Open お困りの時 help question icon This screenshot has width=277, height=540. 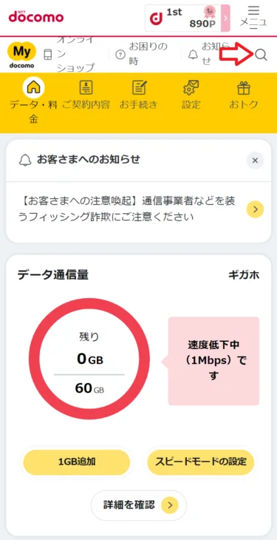coord(120,55)
